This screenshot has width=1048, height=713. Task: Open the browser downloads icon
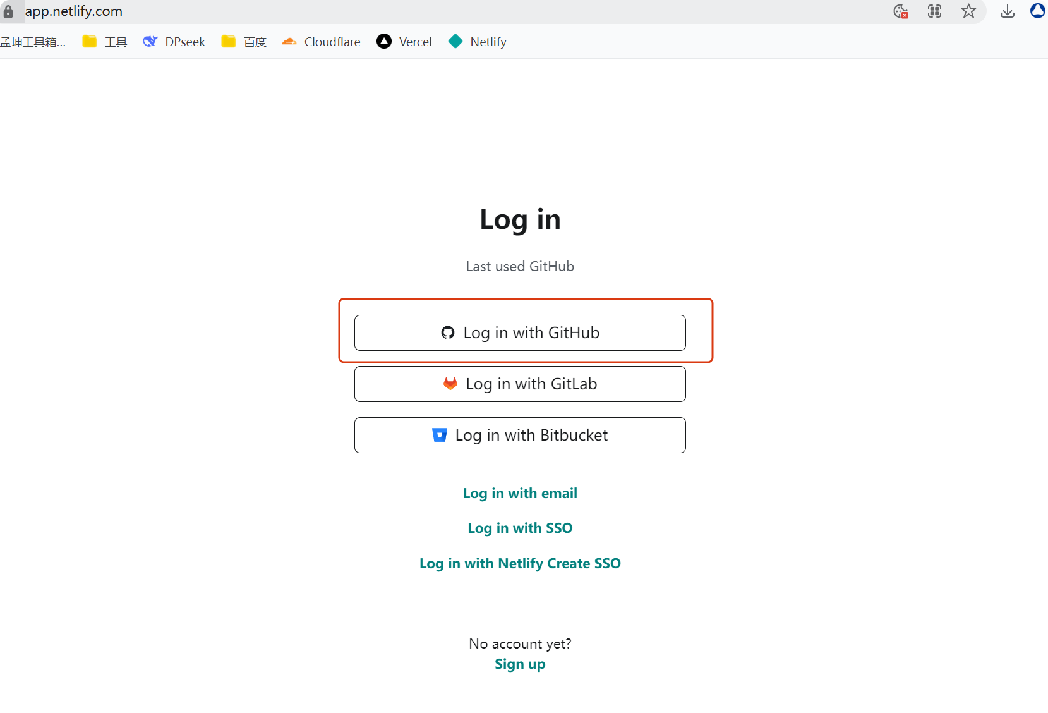pyautogui.click(x=1008, y=11)
